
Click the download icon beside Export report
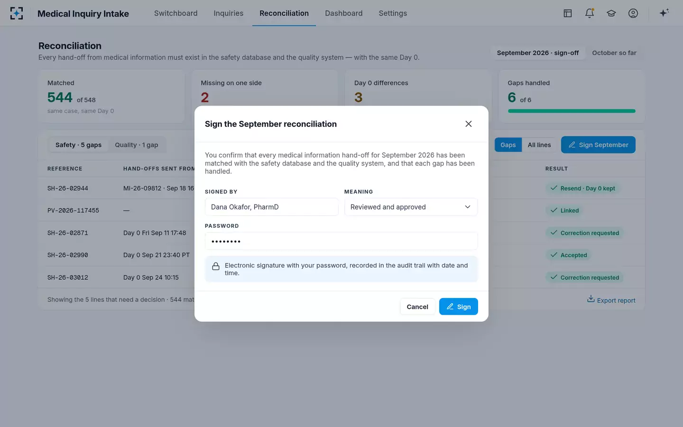click(591, 299)
